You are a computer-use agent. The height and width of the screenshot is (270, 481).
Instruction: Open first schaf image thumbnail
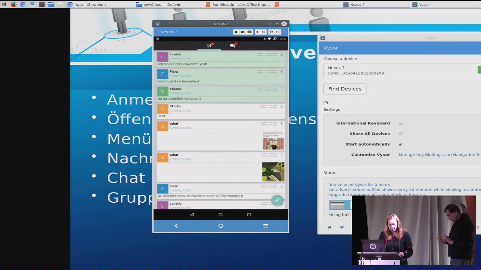[x=273, y=140]
